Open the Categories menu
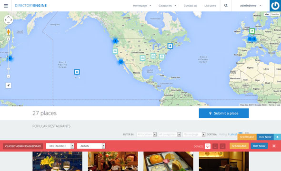281x171 pixels. (167, 6)
